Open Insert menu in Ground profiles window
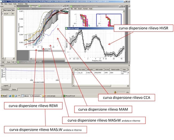 (80, 9)
